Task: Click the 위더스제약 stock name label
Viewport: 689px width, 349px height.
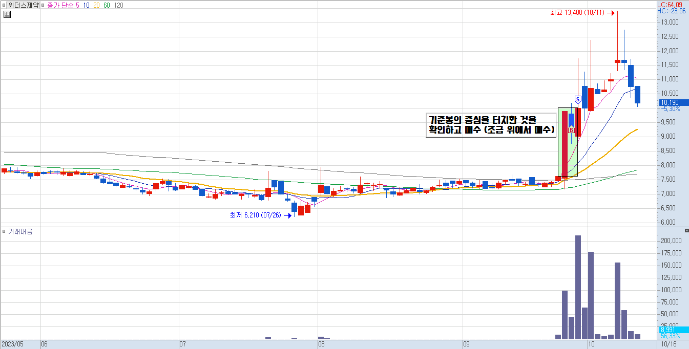Action: coord(24,5)
